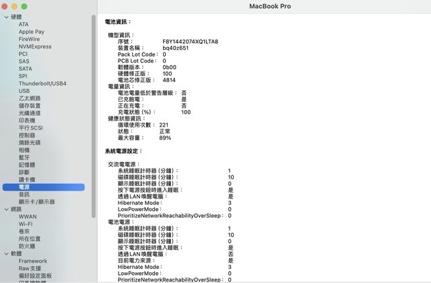Show Wi-Fi network information
Viewport: 431px width, 283px height.
[x=26, y=224]
